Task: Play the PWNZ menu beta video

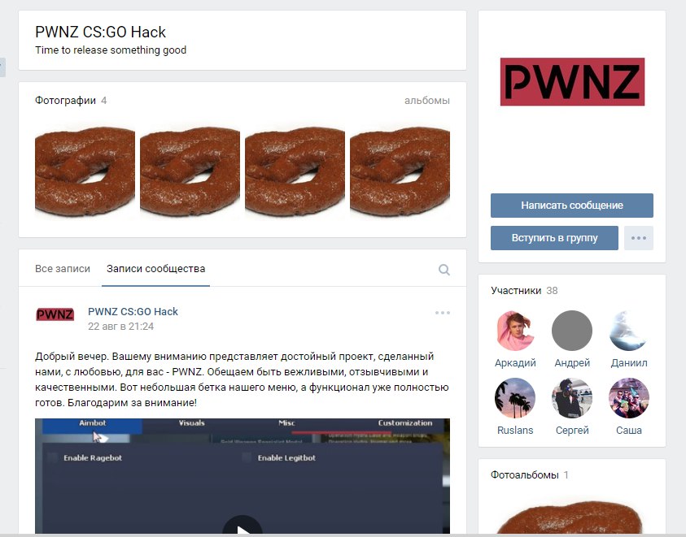Action: pos(242,527)
